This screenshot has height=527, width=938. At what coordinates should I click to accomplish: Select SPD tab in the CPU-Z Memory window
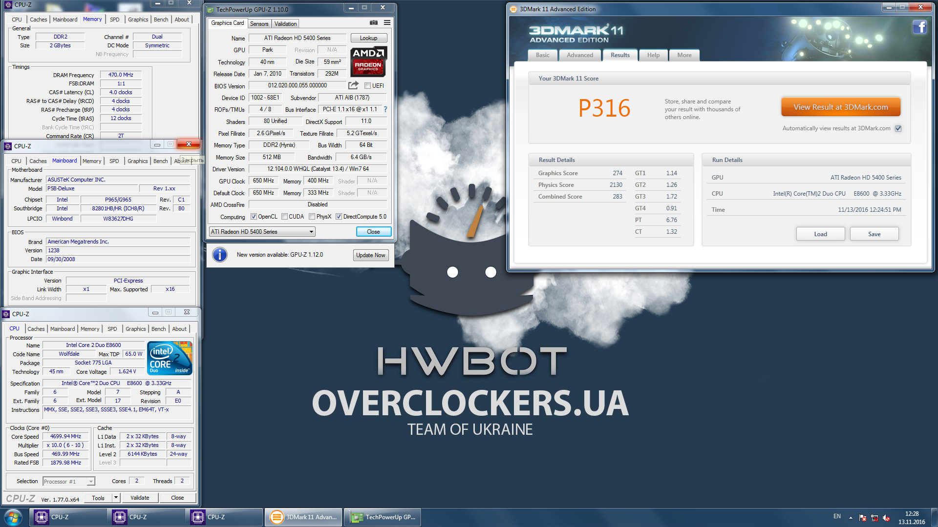pyautogui.click(x=115, y=20)
